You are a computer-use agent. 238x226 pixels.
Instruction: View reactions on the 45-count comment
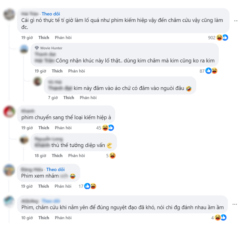108,128
